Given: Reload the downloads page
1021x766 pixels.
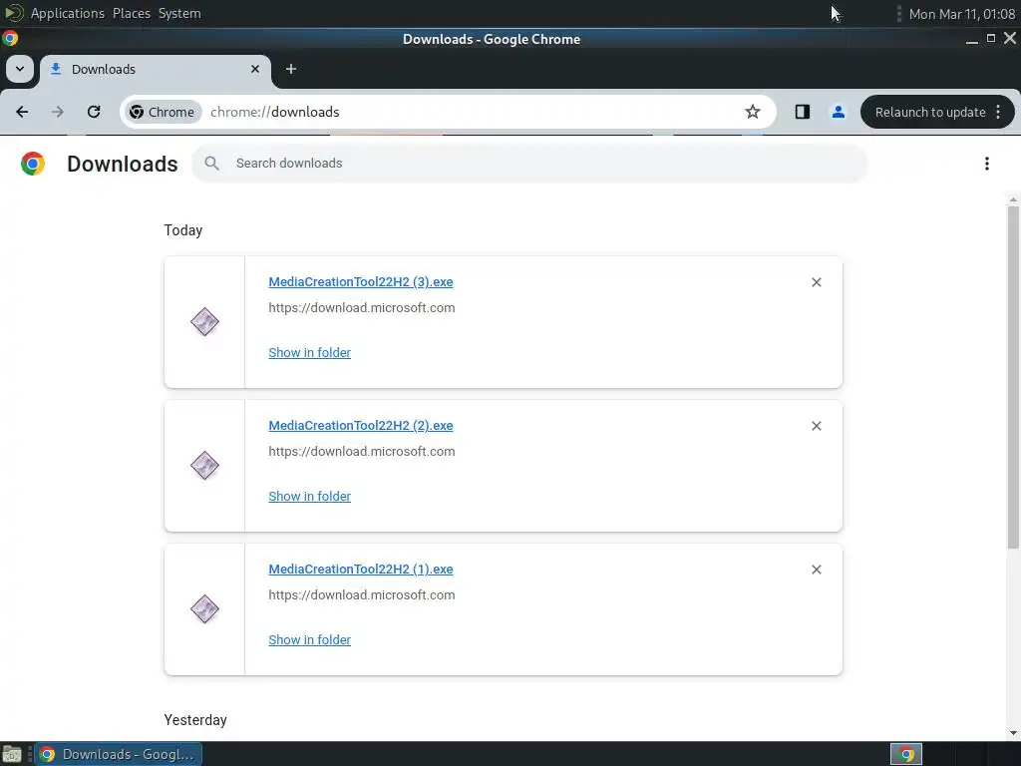Looking at the screenshot, I should 94,112.
